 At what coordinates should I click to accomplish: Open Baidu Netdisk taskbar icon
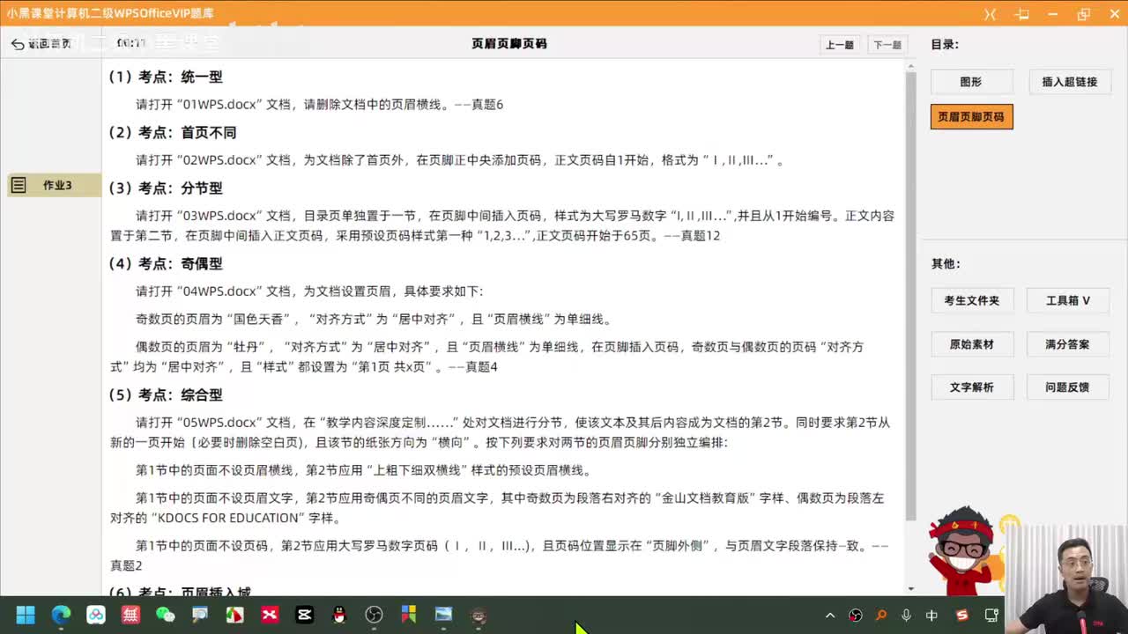tap(95, 615)
